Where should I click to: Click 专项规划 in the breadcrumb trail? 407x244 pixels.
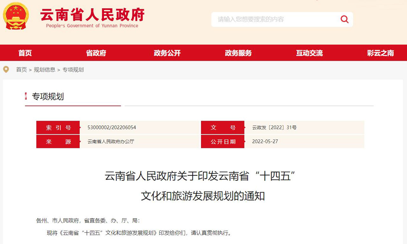coord(73,69)
